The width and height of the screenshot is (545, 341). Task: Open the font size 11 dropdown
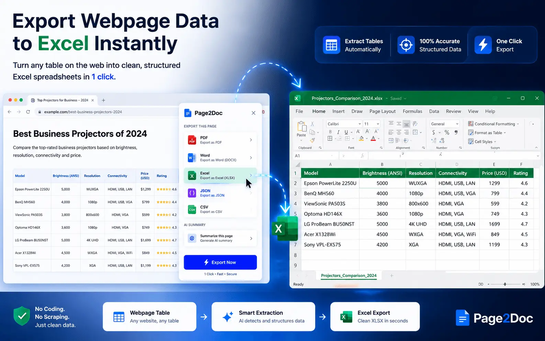point(378,124)
